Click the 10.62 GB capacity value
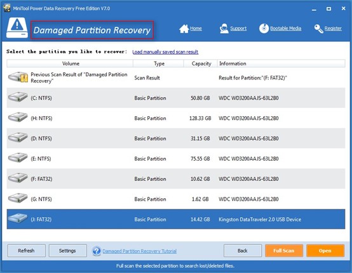This screenshot has width=352, height=273. pos(200,179)
